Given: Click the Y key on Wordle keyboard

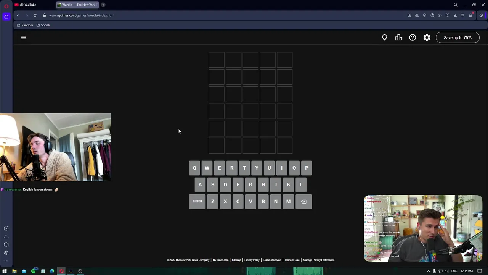Looking at the screenshot, I should (257, 168).
